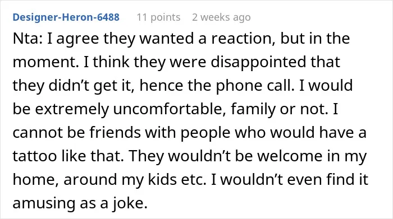The image size is (393, 219).
Task: Open the Designer-Heron-6488 user profile
Action: point(66,17)
